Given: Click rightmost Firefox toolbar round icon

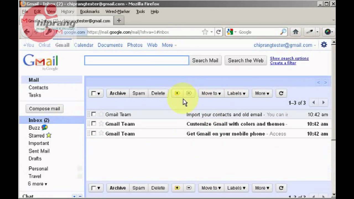Looking at the screenshot, I should coord(328,32).
